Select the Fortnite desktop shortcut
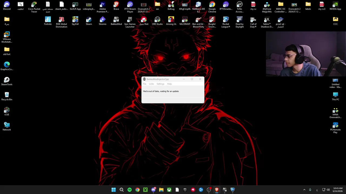 point(48,21)
